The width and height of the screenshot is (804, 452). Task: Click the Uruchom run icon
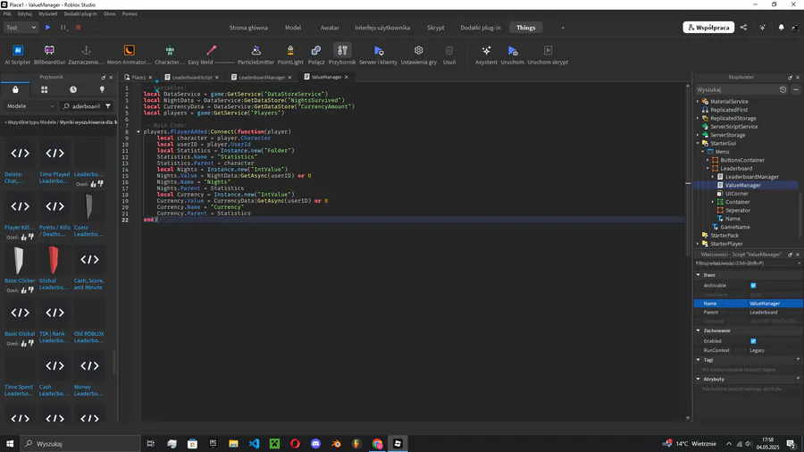point(512,50)
